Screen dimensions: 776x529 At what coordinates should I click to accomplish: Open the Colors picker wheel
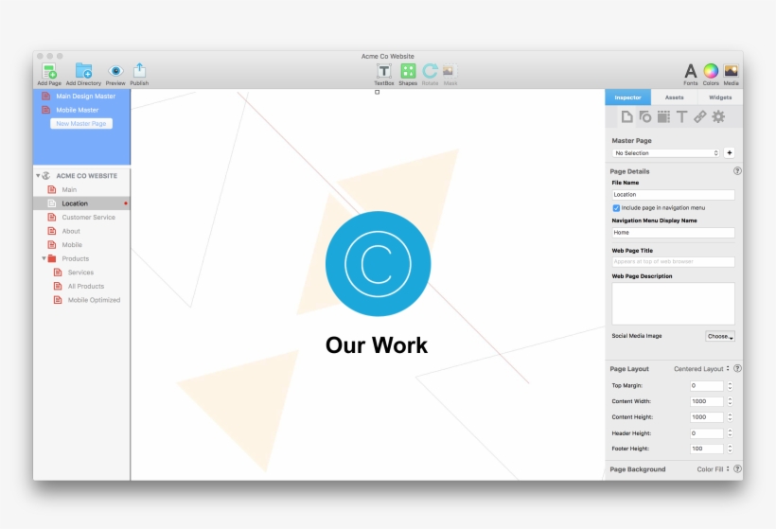click(711, 71)
